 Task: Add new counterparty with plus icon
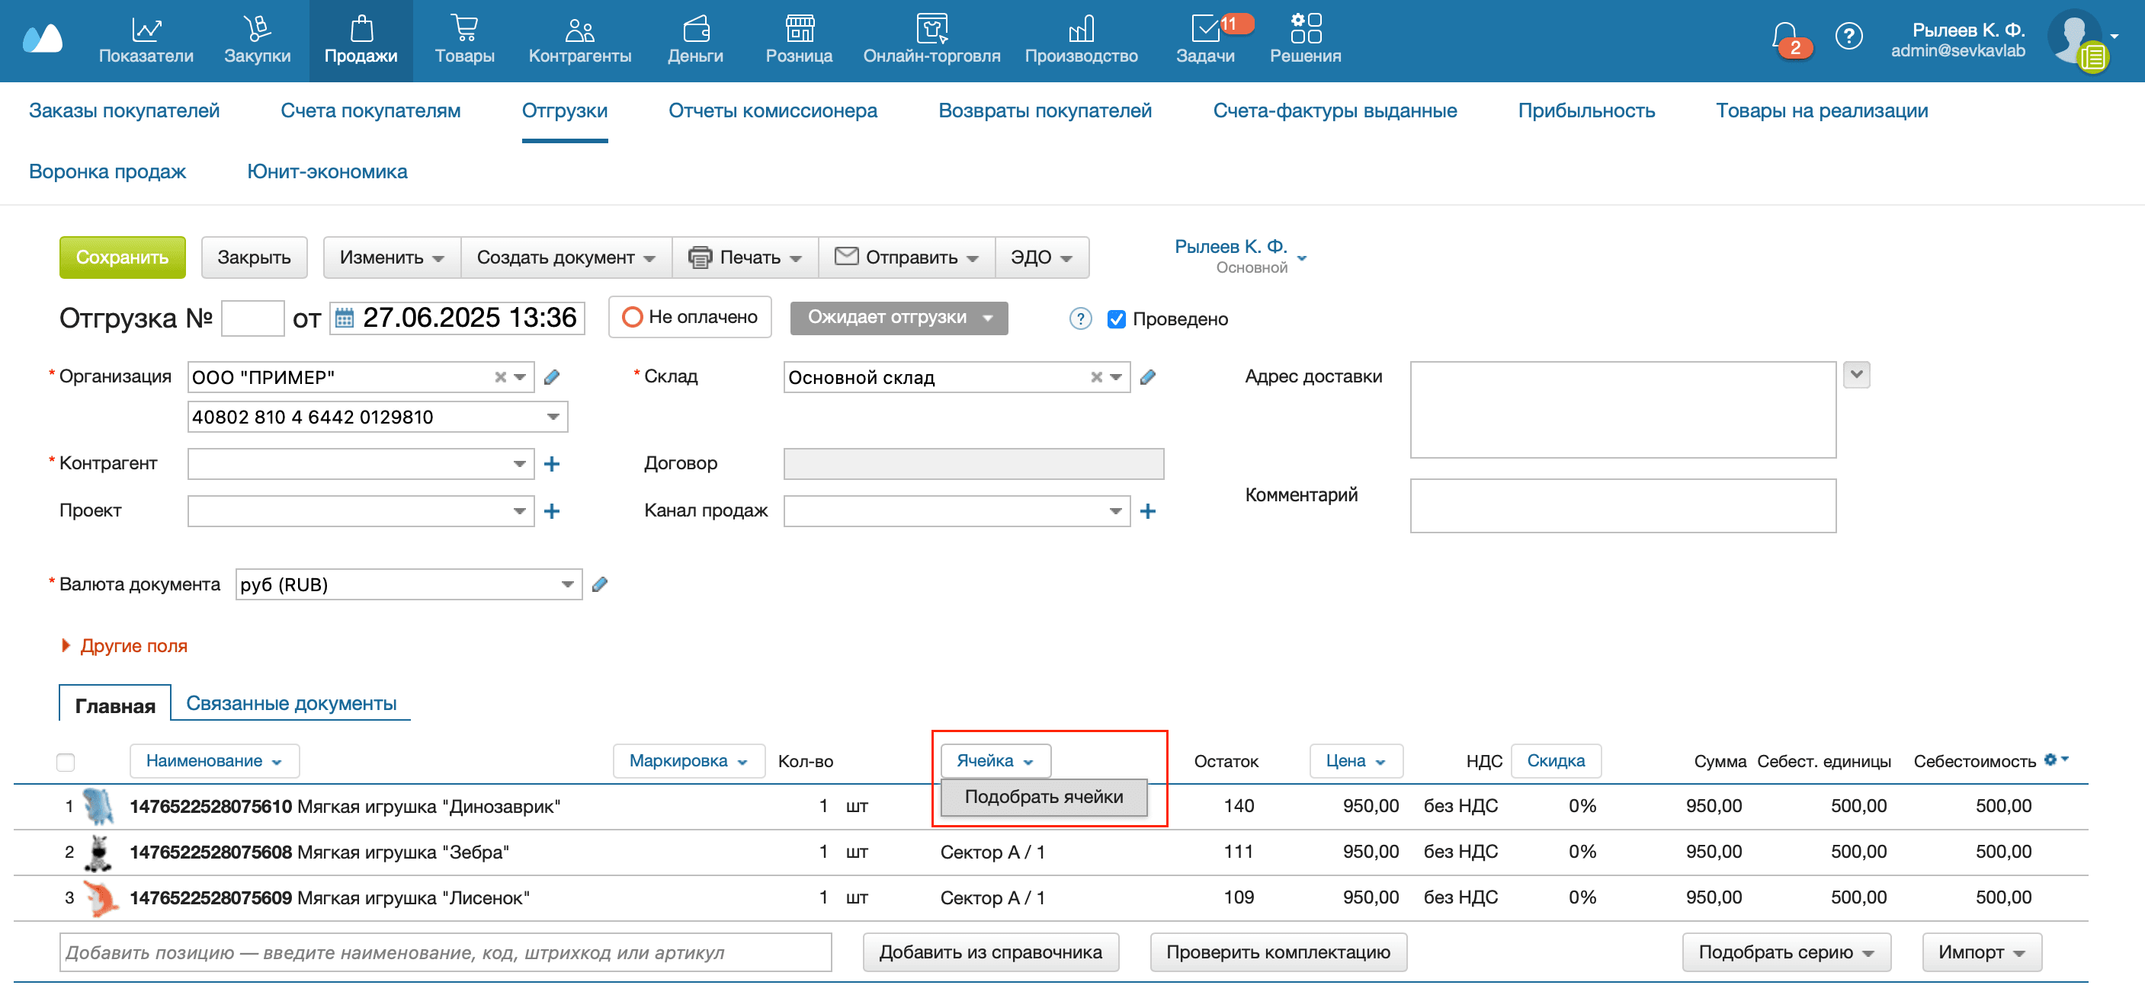pyautogui.click(x=551, y=464)
